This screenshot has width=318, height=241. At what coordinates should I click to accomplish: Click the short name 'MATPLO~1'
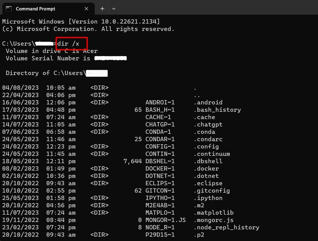click(x=160, y=213)
